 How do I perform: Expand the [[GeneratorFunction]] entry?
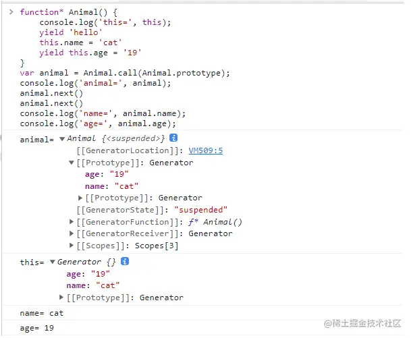(72, 222)
